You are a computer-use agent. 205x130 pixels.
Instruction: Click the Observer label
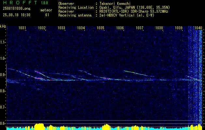click(x=66, y=4)
